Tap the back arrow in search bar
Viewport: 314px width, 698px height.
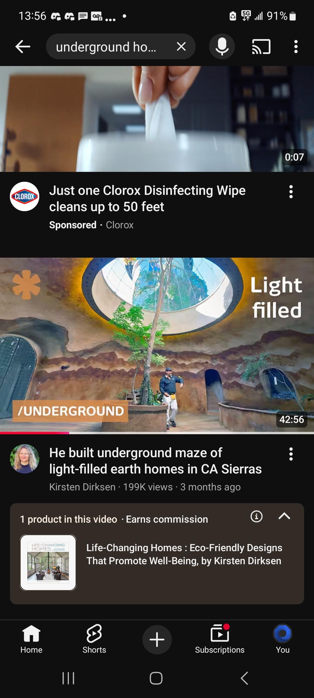23,47
